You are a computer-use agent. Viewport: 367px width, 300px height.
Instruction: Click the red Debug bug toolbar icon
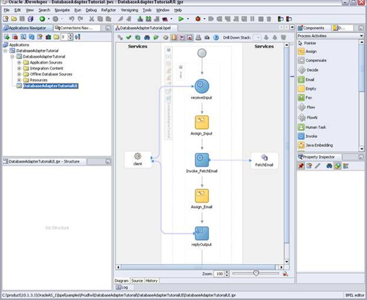pos(198,19)
